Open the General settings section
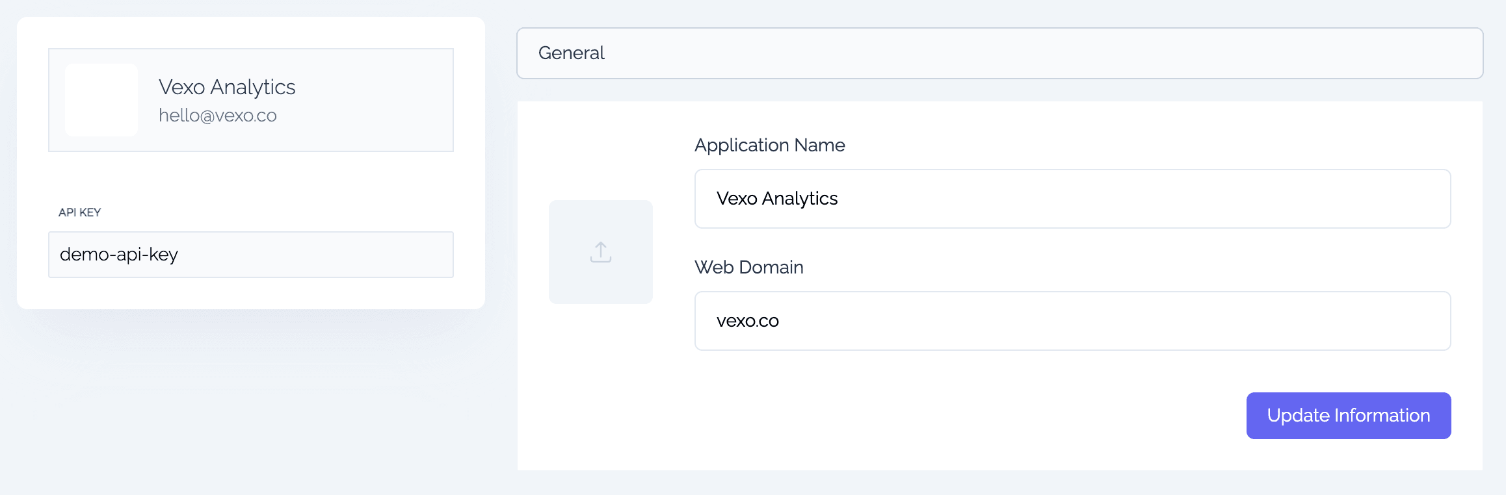The height and width of the screenshot is (495, 1506). click(572, 53)
